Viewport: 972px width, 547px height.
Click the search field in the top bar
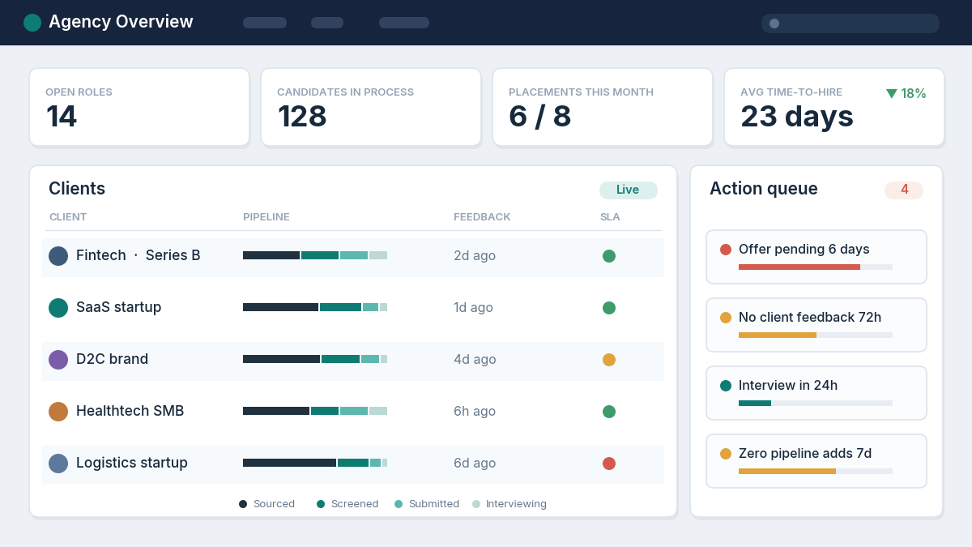[x=850, y=24]
